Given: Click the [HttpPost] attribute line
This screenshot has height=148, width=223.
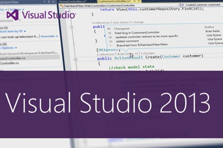Looking at the screenshot, I should [x=109, y=50].
